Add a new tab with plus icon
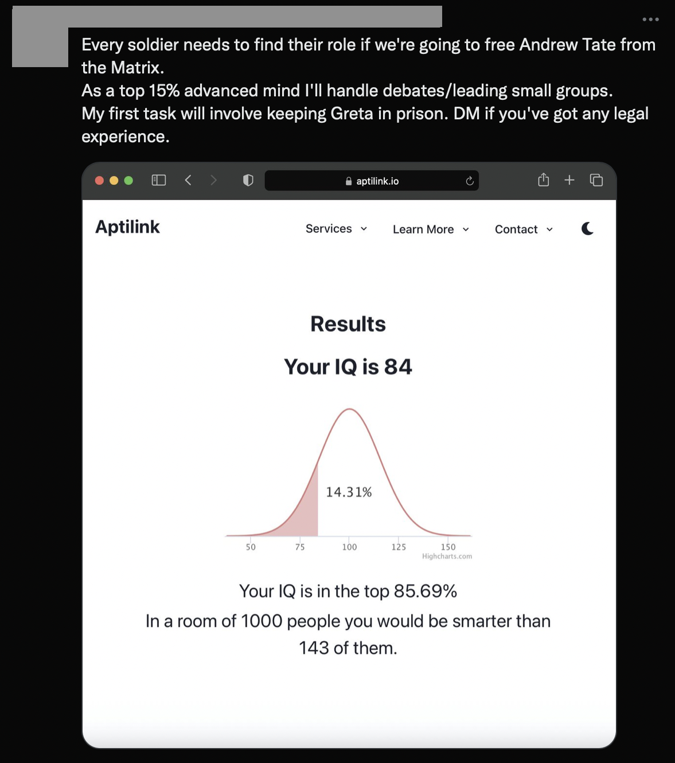675x763 pixels. [x=569, y=180]
